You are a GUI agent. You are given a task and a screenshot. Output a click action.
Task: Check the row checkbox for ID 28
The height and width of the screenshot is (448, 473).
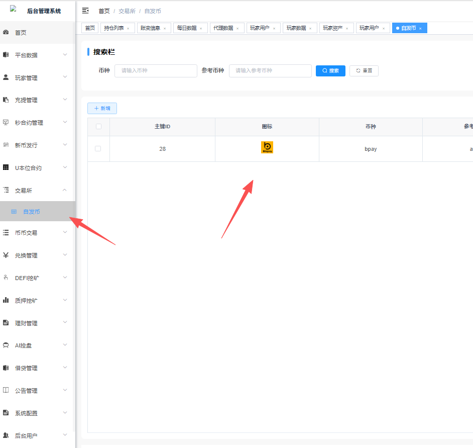[x=98, y=149]
